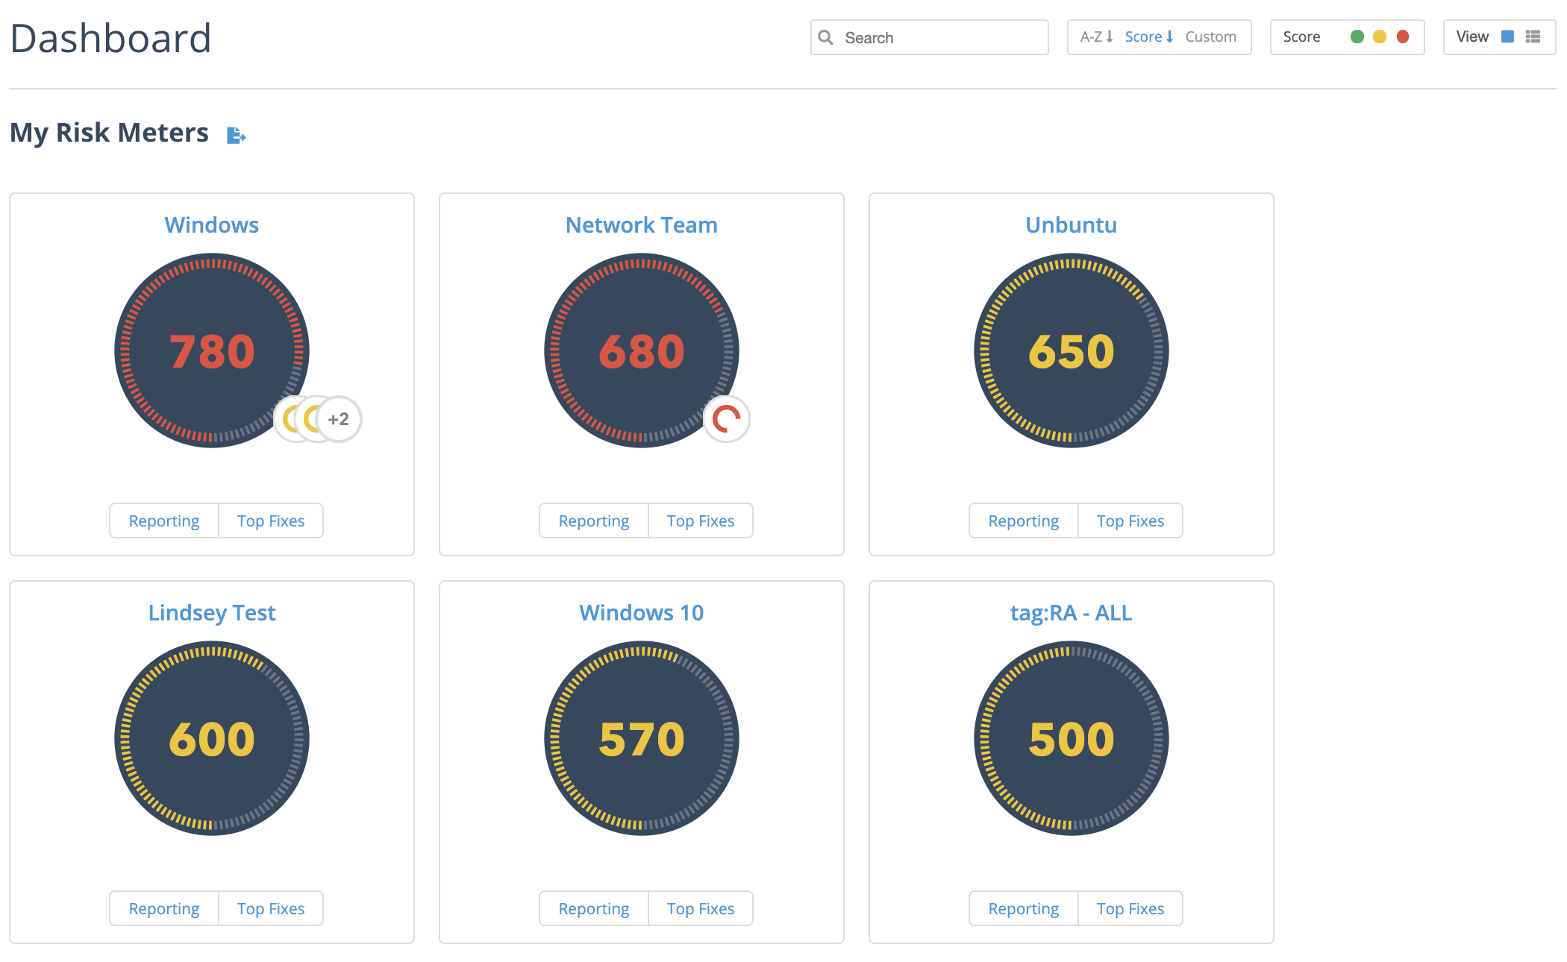Select Custom sort order
This screenshot has height=962, width=1567.
[1210, 37]
